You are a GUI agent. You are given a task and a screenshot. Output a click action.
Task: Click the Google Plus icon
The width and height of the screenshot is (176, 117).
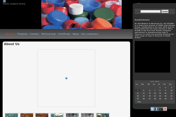pyautogui.click(x=161, y=109)
